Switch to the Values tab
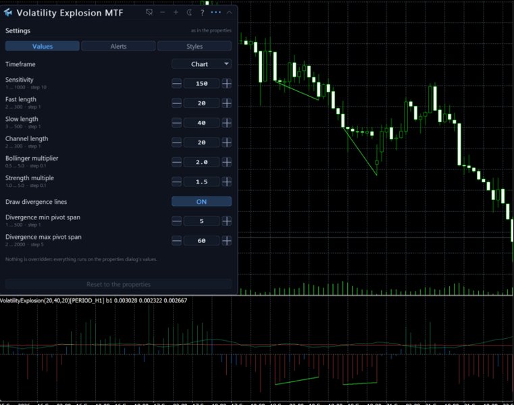Screen dimensions: 514x405 pyautogui.click(x=43, y=46)
